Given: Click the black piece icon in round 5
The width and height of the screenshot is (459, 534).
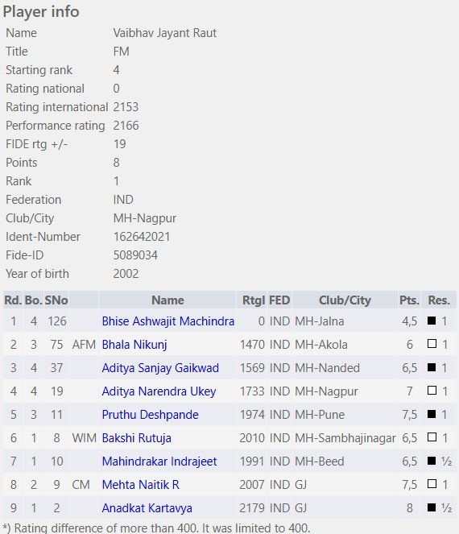Looking at the screenshot, I should click(432, 414).
